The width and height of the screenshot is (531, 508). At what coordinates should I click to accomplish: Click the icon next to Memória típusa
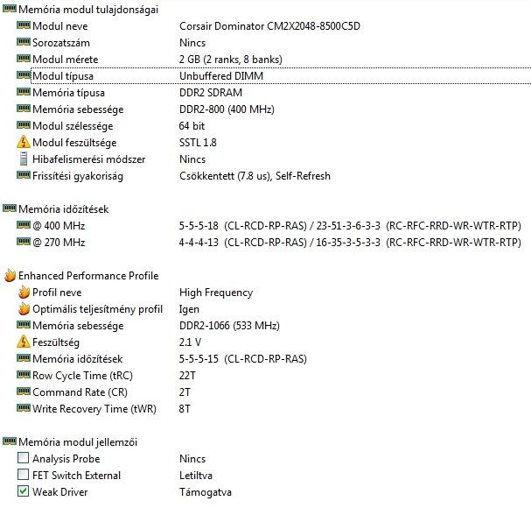(24, 91)
